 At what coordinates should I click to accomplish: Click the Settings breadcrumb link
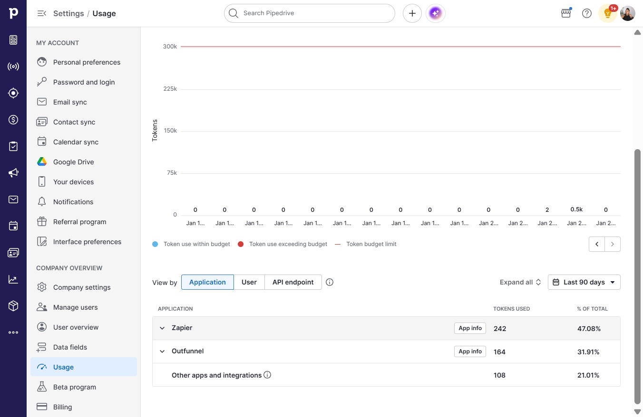pyautogui.click(x=68, y=13)
